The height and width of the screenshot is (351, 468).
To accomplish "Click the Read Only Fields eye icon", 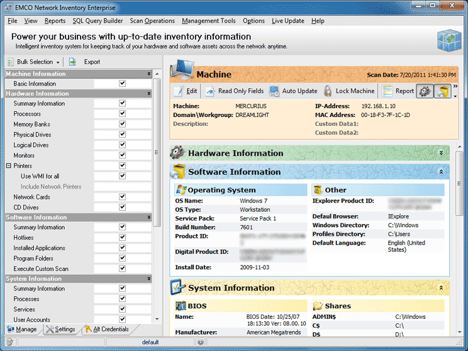I will click(211, 91).
